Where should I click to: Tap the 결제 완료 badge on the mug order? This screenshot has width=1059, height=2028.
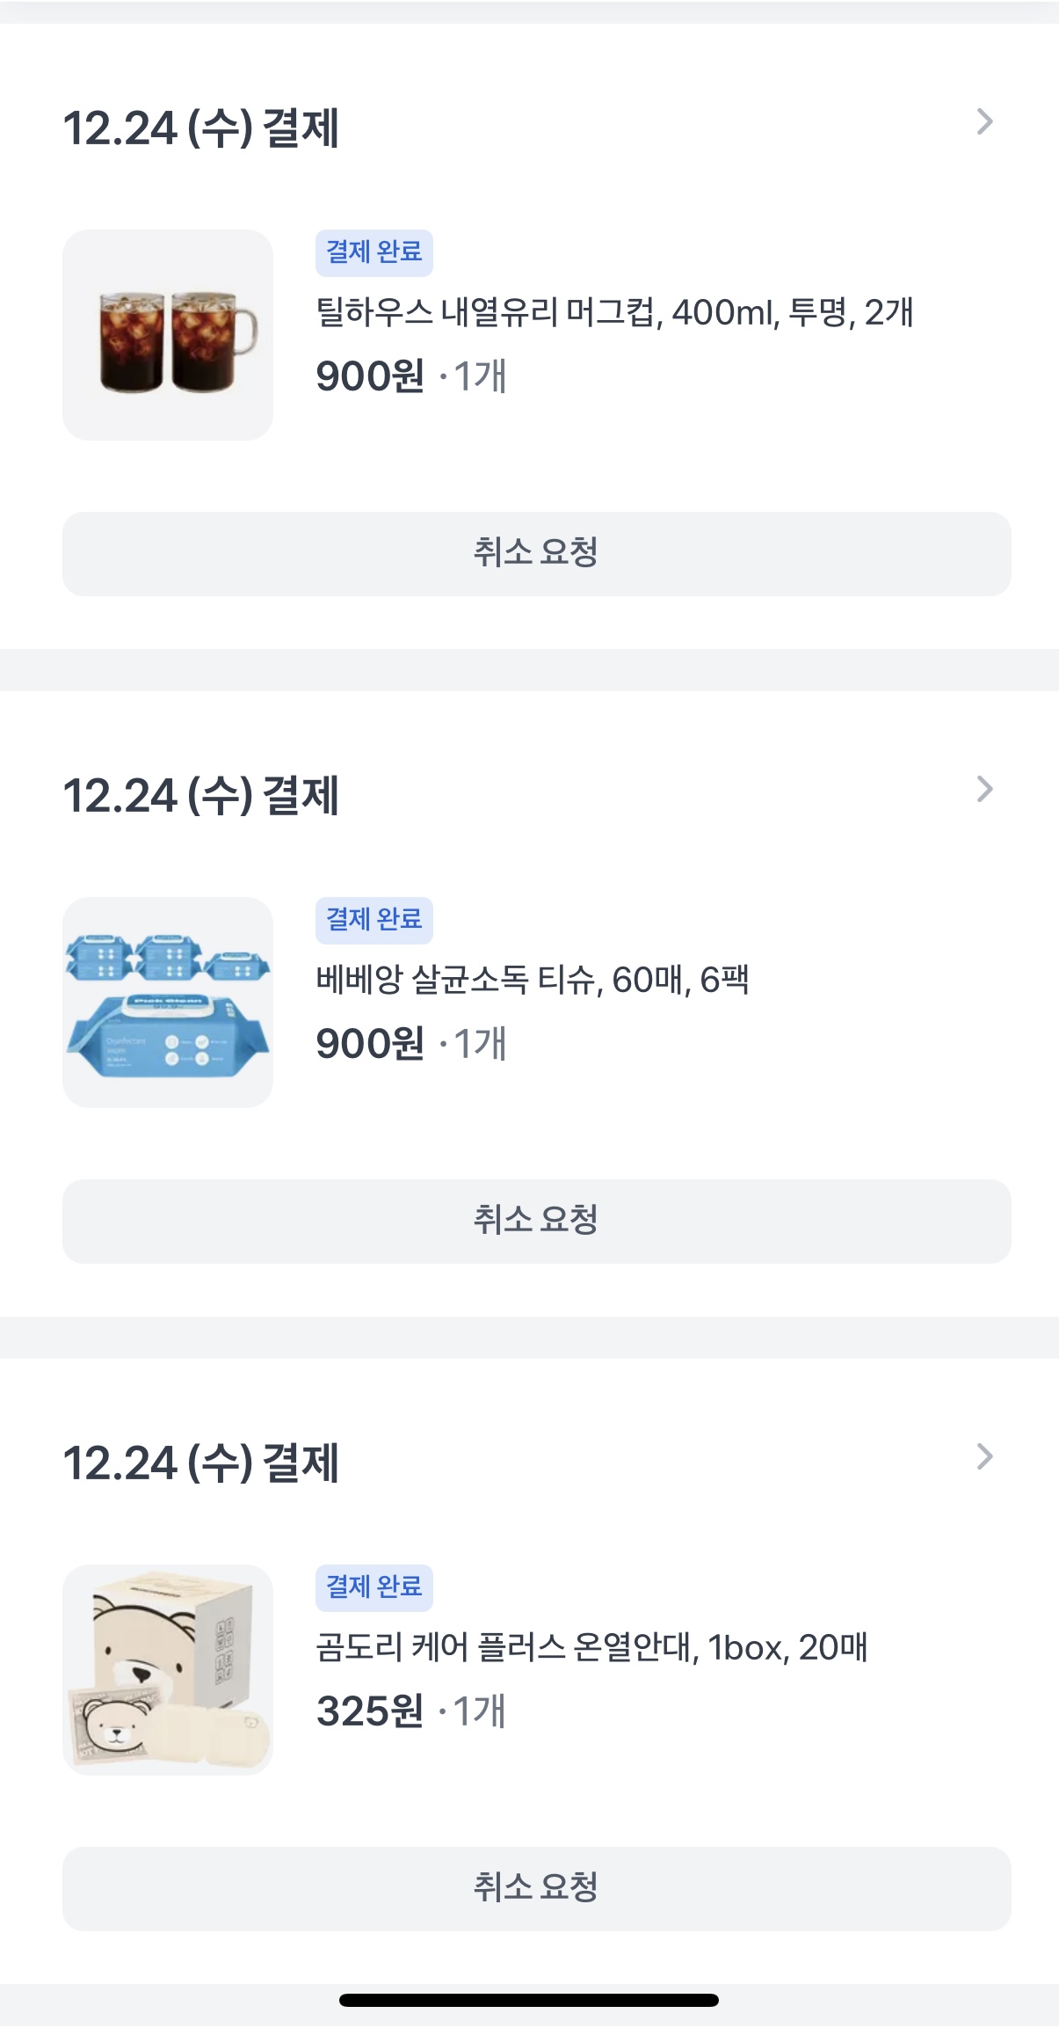pos(374,252)
